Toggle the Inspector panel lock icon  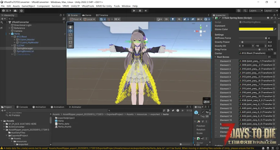pyautogui.click(x=274, y=15)
